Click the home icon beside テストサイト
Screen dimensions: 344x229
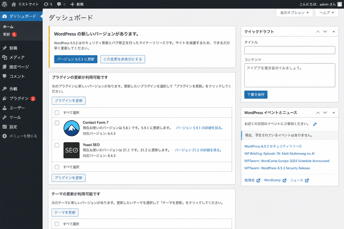pyautogui.click(x=14, y=4)
